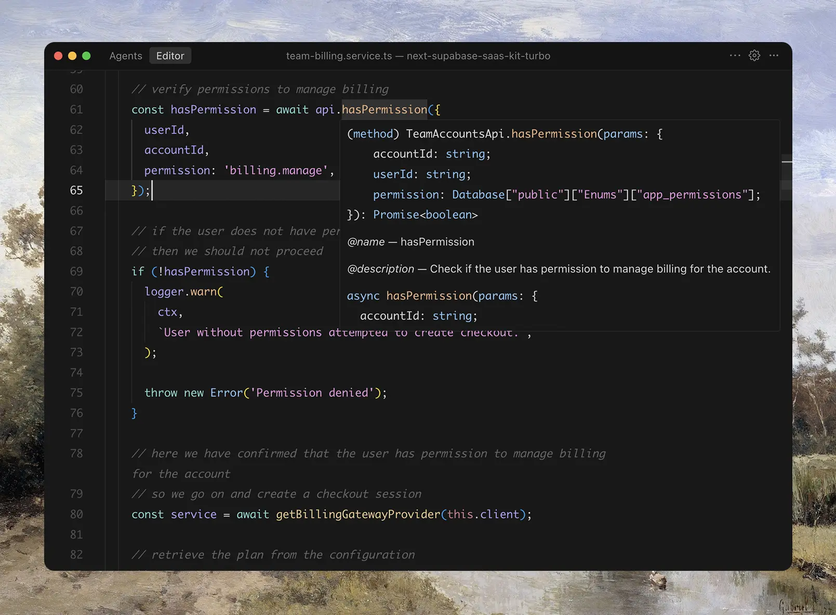The height and width of the screenshot is (615, 836).
Task: Close the editor window with red button
Action: coord(58,56)
